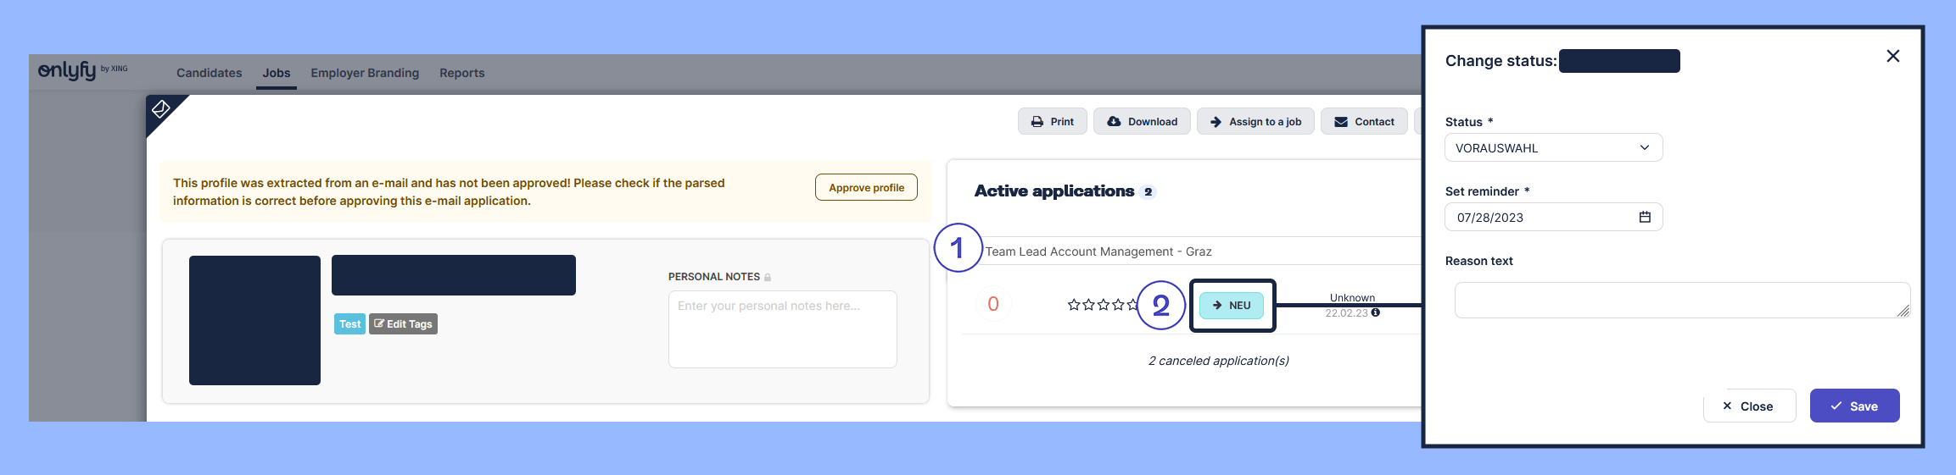Close the Change status dialog with X
Viewport: 1956px width, 475px height.
[x=1892, y=56]
